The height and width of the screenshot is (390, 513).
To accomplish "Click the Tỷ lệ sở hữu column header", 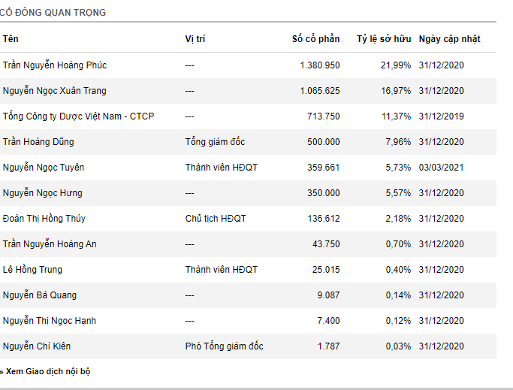I will tap(384, 39).
